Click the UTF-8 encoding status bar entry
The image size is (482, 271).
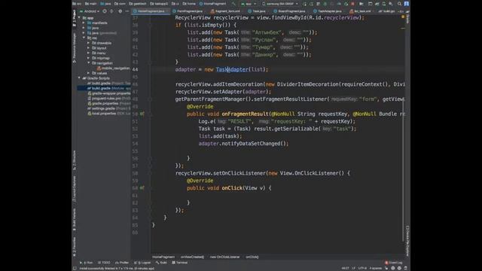(362, 268)
